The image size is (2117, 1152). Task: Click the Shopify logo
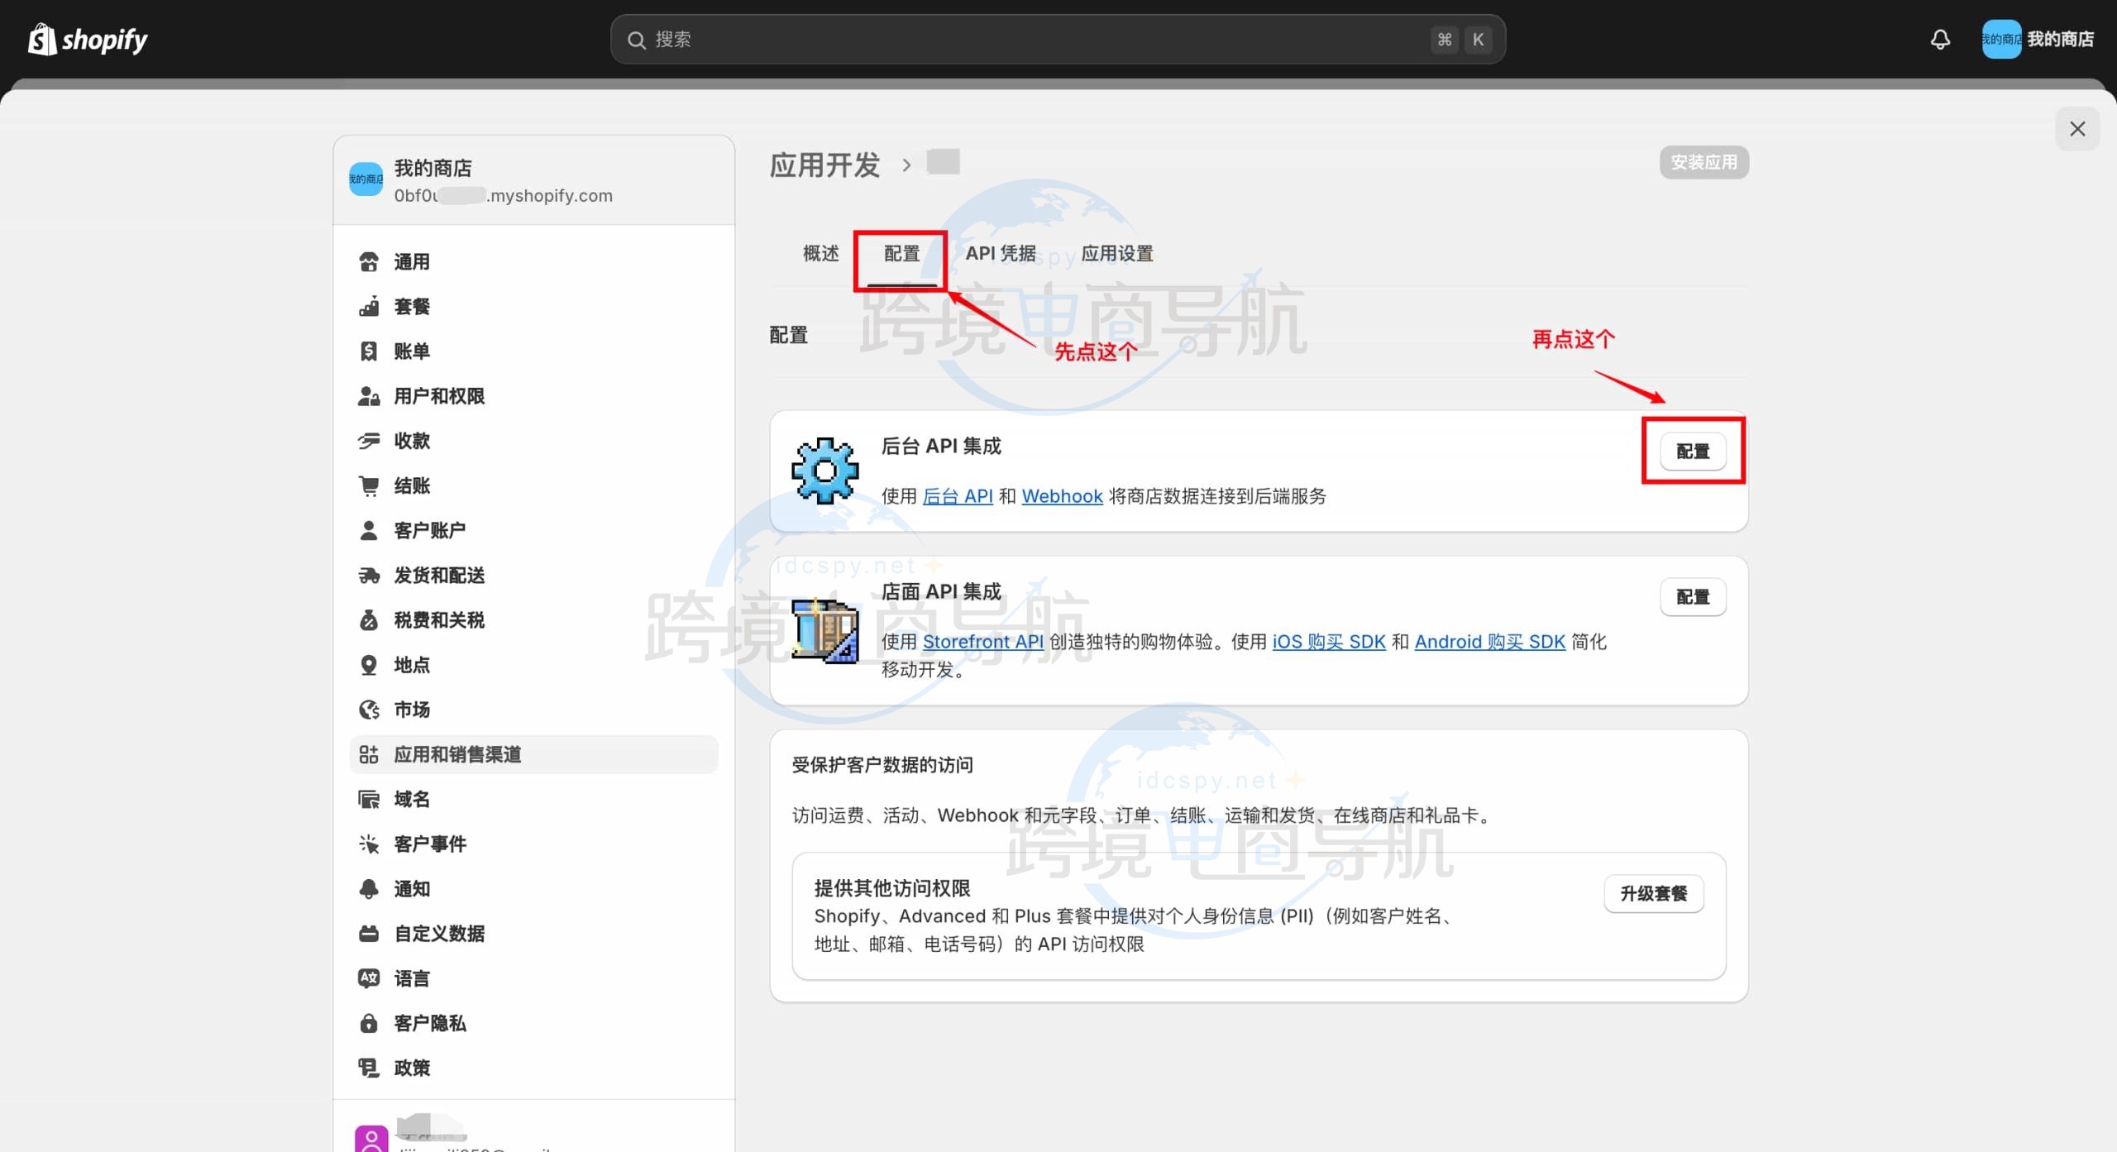tap(88, 39)
